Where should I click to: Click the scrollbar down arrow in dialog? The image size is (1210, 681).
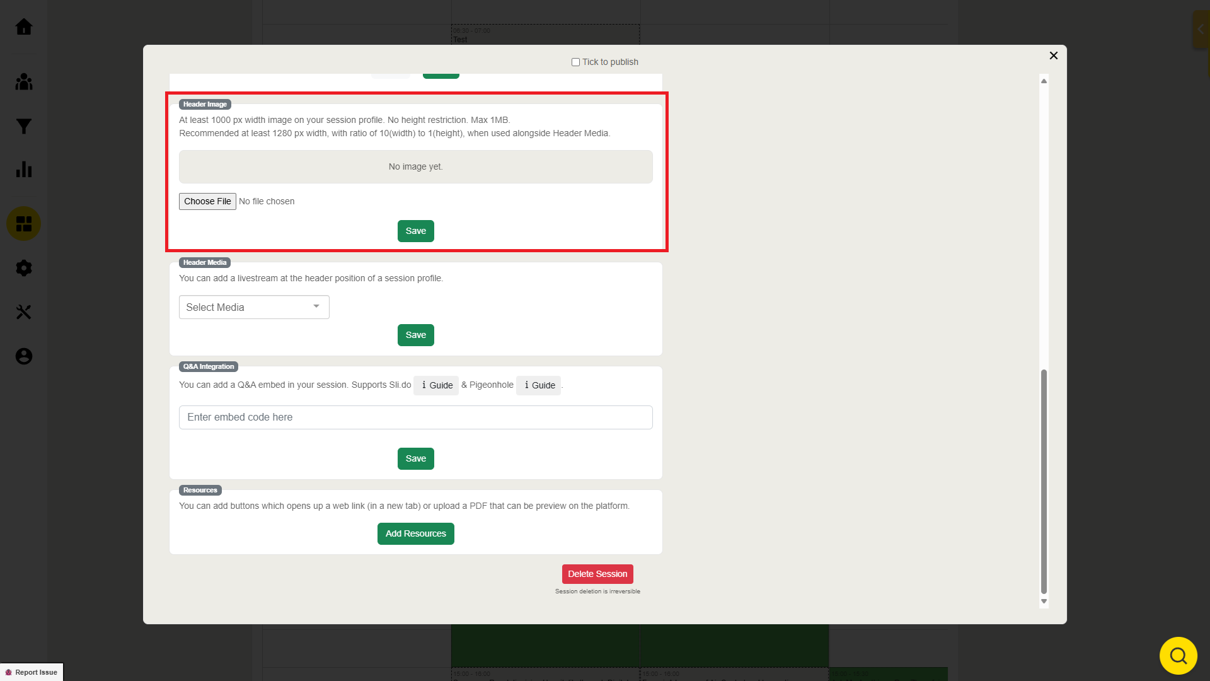[x=1044, y=602]
